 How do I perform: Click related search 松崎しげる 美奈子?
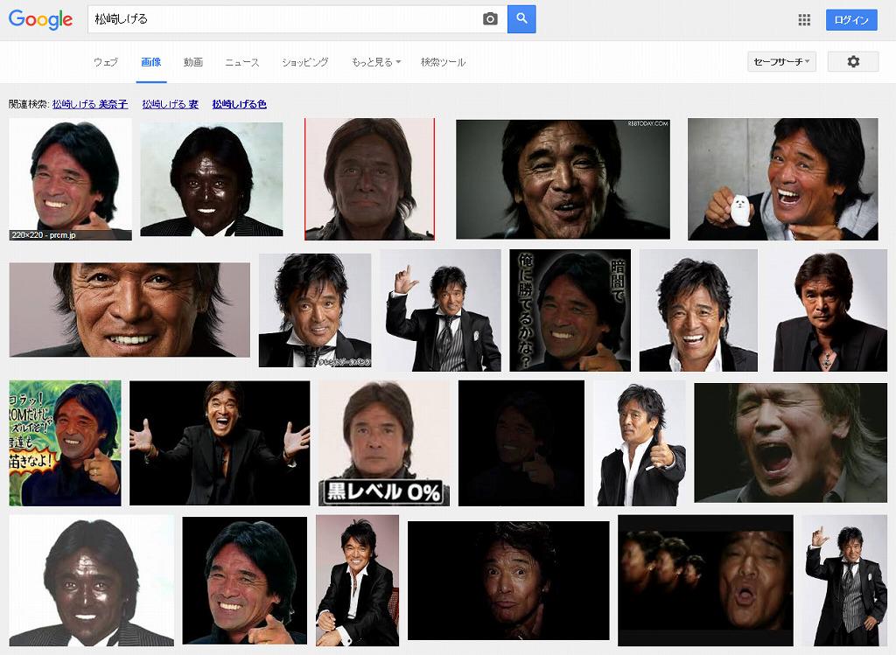(90, 104)
